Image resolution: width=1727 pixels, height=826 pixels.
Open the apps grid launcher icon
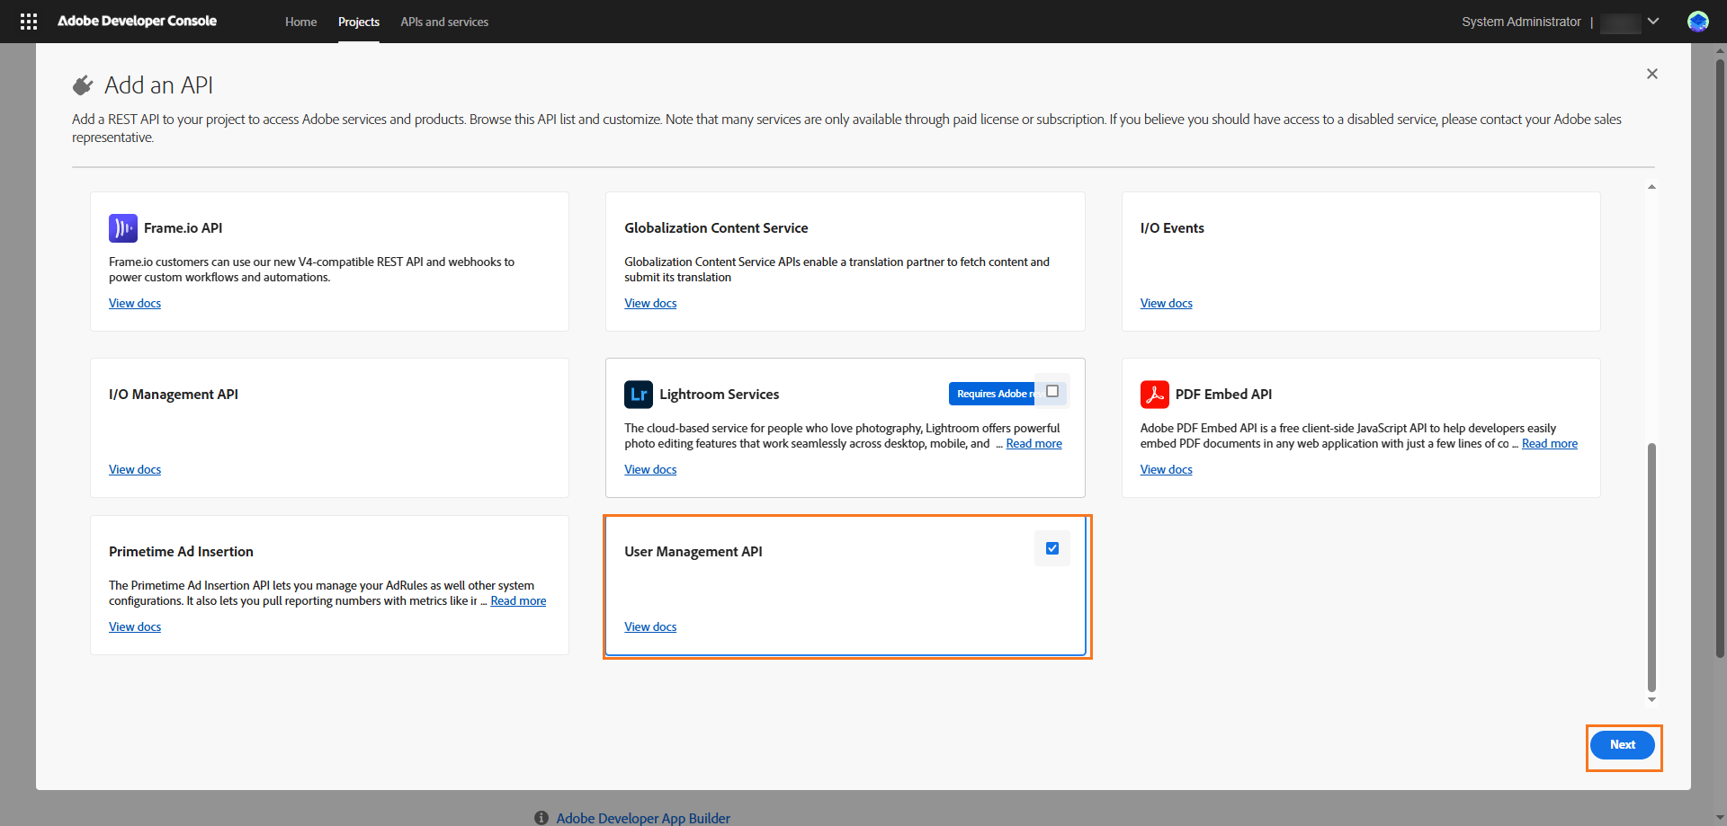click(x=29, y=22)
